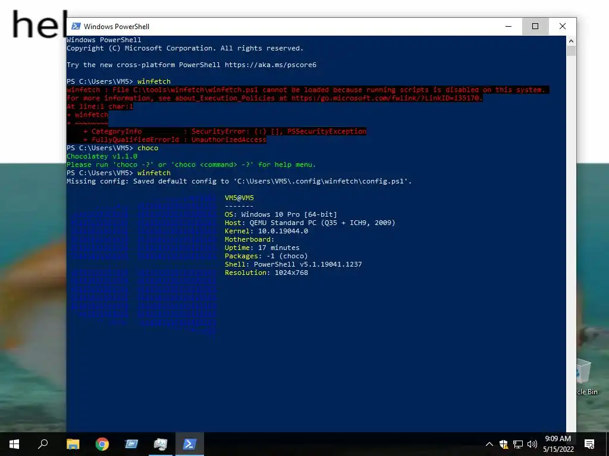Click the 'Motherboard:' label
The image size is (609, 456).
coord(249,239)
